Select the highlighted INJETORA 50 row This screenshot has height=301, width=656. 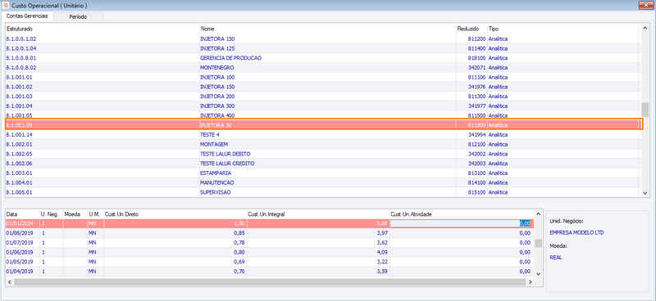click(322, 124)
